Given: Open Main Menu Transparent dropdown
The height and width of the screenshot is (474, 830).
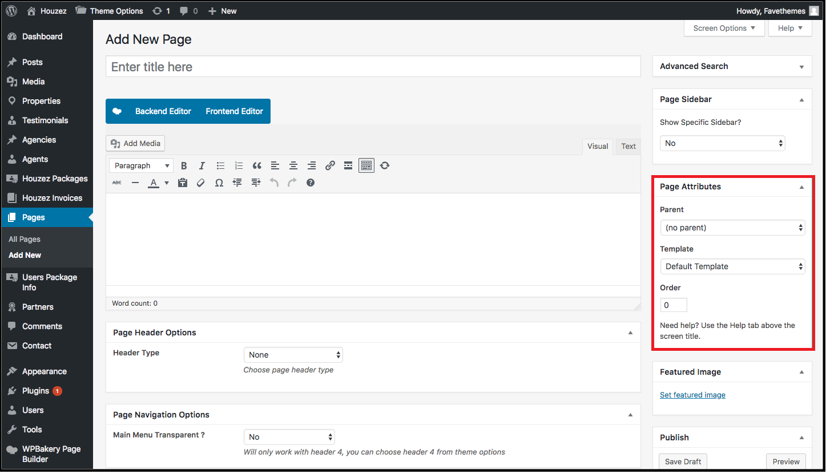Looking at the screenshot, I should (289, 437).
